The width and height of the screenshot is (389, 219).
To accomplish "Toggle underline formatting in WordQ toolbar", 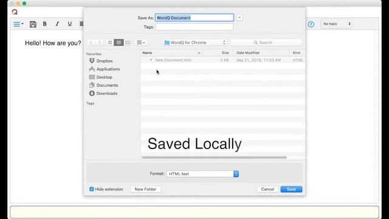I will [70, 24].
